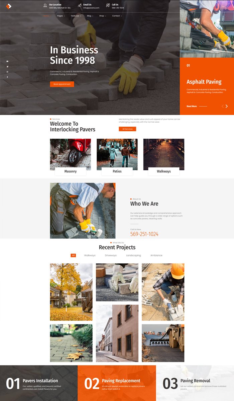This screenshot has width=234, height=401.
Task: Click the Email Us paper plane icon
Action: tap(80, 5)
